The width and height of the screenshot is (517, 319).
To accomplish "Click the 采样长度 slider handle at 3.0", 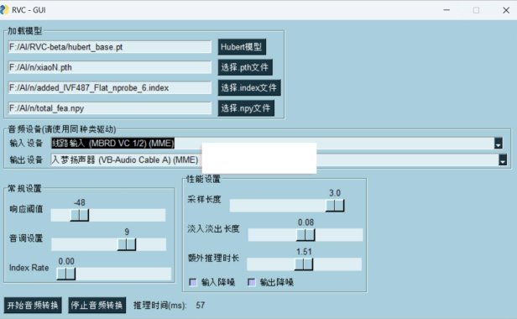I will pyautogui.click(x=335, y=206).
